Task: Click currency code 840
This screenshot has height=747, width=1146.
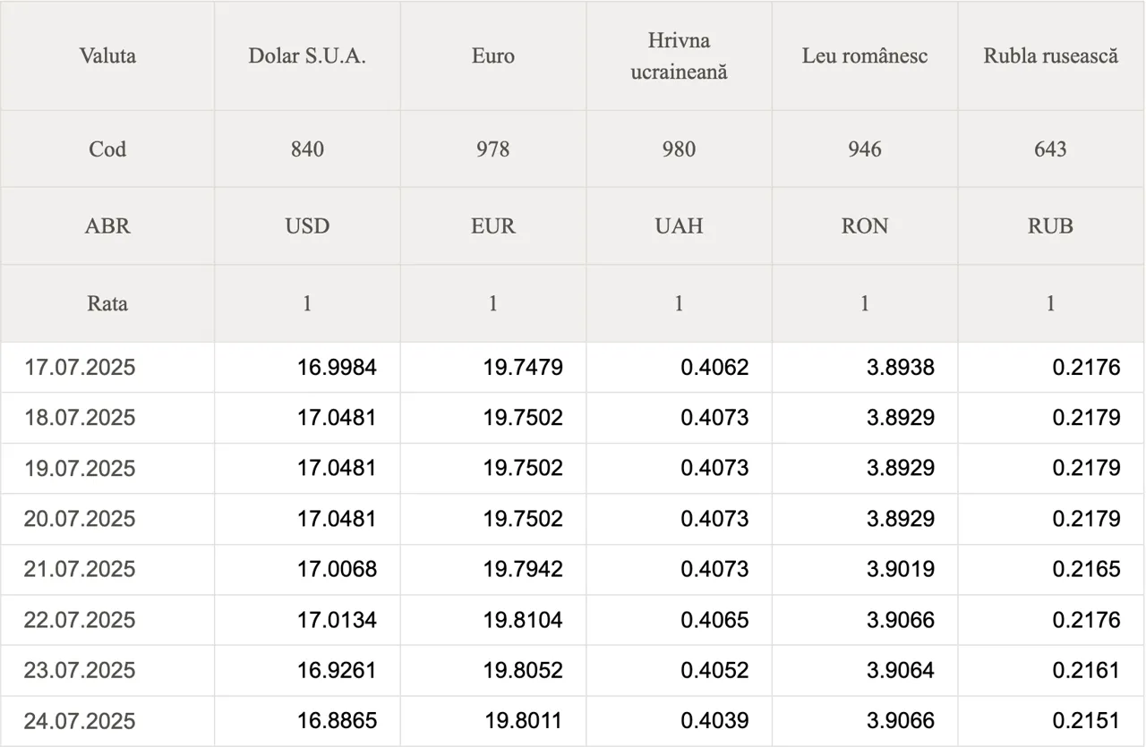Action: coord(307,149)
